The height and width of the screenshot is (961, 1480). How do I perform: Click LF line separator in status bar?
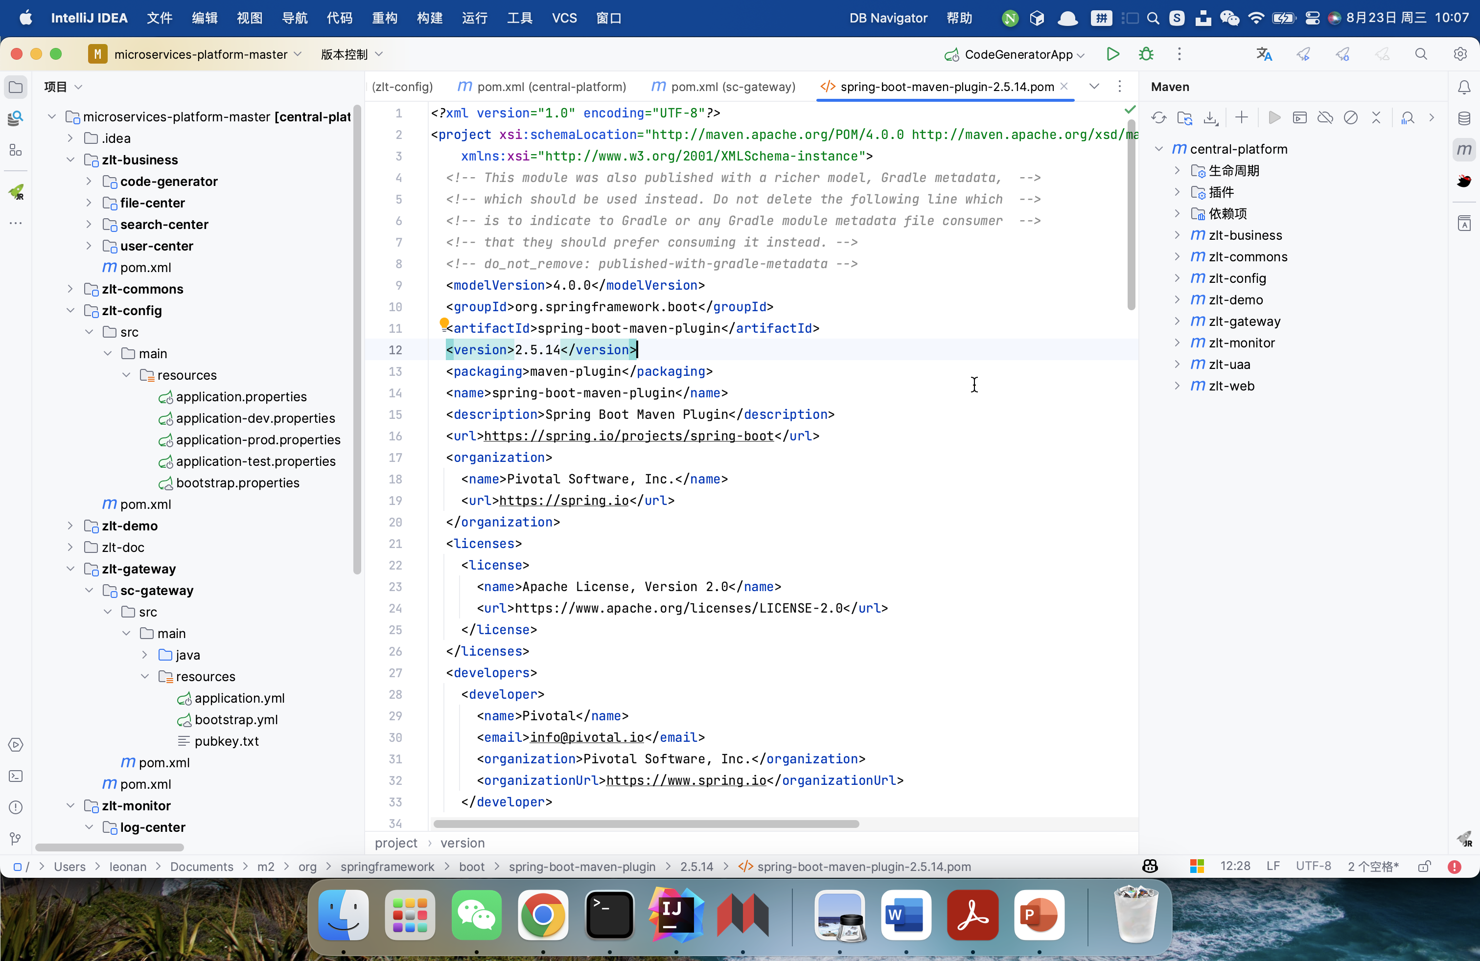(1273, 867)
